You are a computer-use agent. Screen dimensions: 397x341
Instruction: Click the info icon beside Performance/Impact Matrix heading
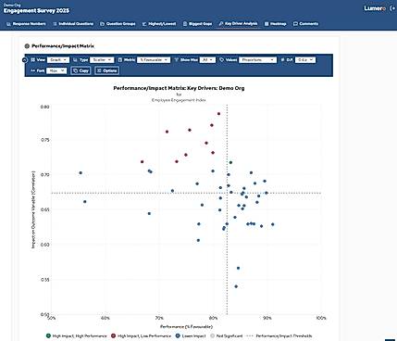pos(27,46)
